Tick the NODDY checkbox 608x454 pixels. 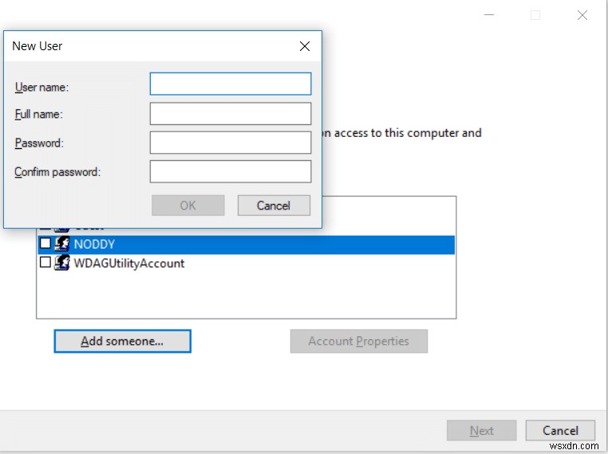[x=45, y=243]
